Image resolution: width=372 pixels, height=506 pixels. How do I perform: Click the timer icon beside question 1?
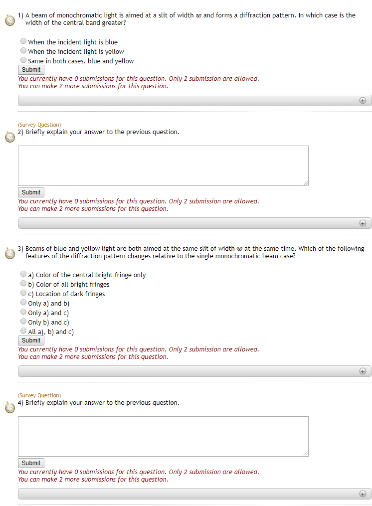(10, 20)
